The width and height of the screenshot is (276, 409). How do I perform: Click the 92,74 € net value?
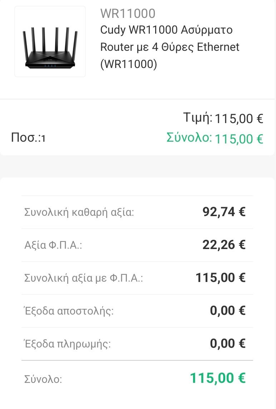[224, 212]
